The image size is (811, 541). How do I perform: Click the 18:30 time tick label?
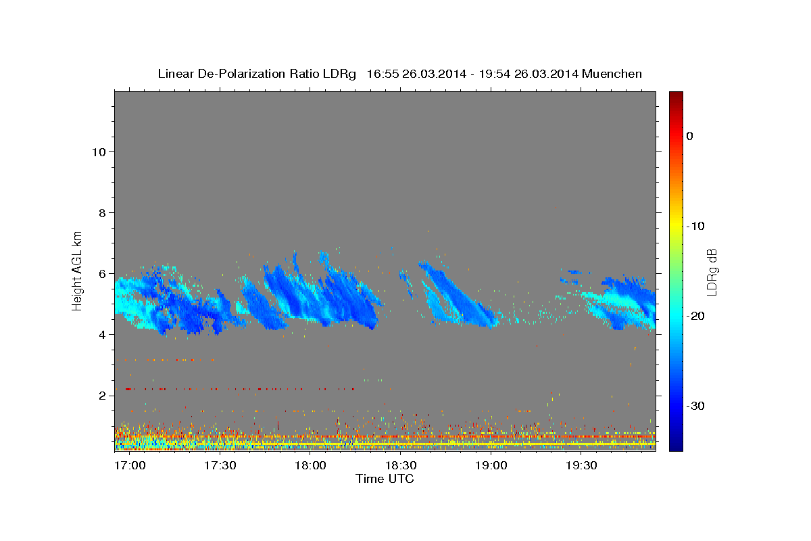(x=400, y=466)
